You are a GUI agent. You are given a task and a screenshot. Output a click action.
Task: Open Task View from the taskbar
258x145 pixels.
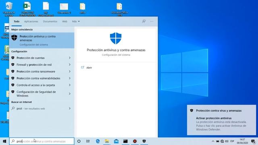(x=88, y=141)
